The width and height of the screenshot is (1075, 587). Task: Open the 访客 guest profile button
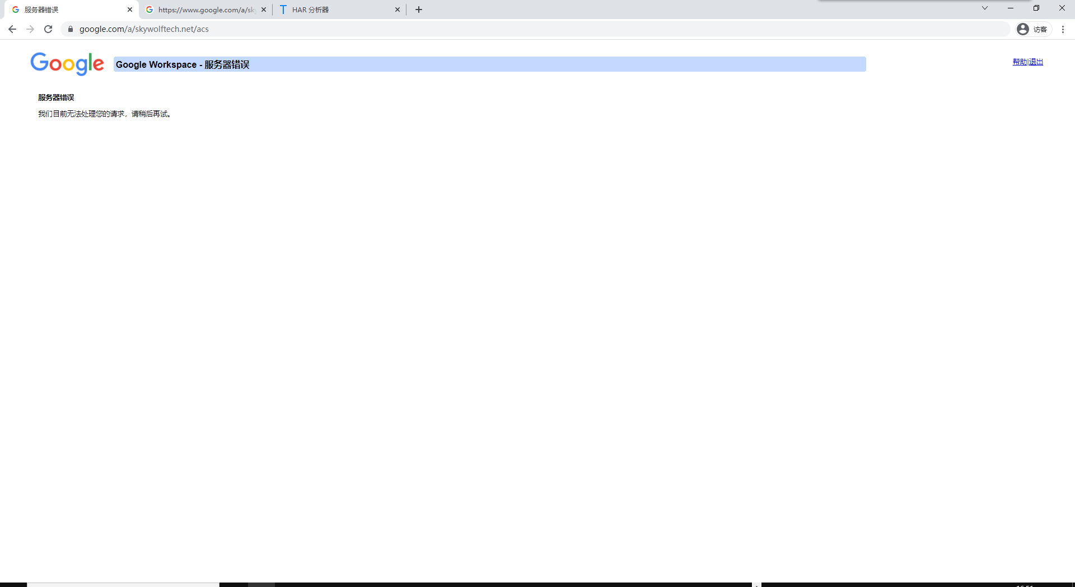(x=1034, y=29)
